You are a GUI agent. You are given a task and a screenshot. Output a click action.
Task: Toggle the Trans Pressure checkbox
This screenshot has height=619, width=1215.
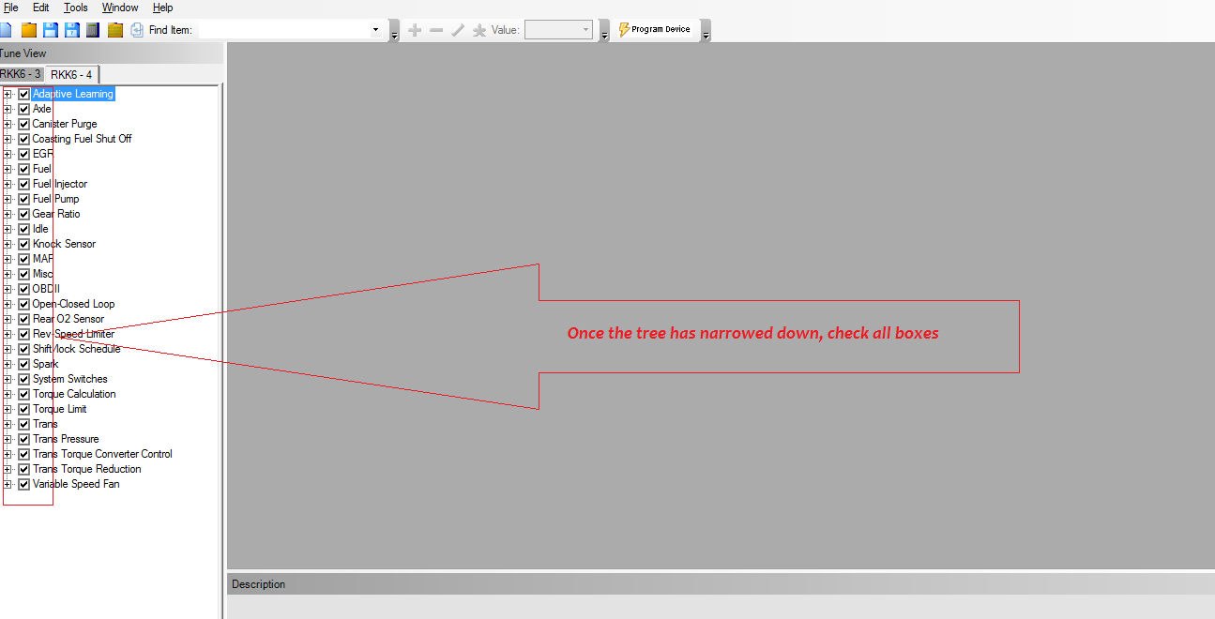point(24,439)
